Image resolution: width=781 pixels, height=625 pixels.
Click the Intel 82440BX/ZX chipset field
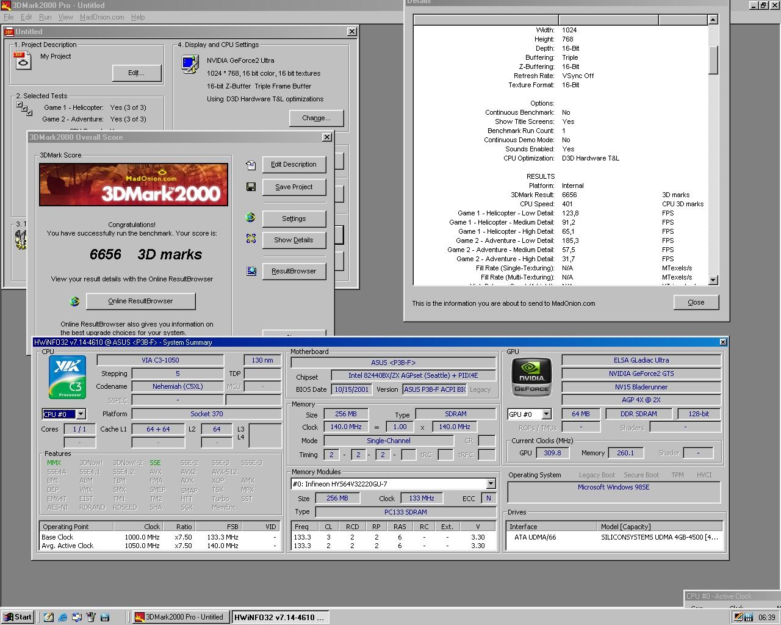point(413,375)
